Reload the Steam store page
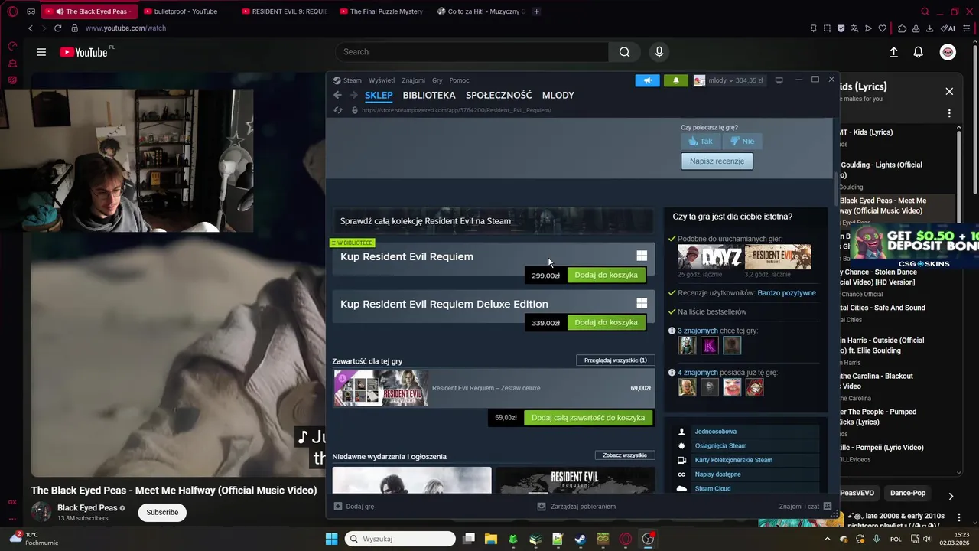Image resolution: width=979 pixels, height=551 pixels. tap(337, 110)
